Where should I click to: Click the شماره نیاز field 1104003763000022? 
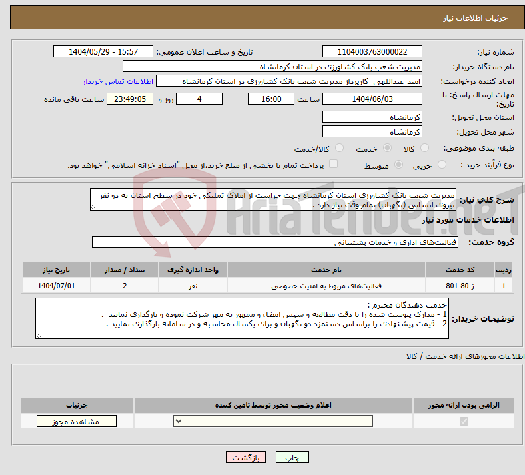372,51
